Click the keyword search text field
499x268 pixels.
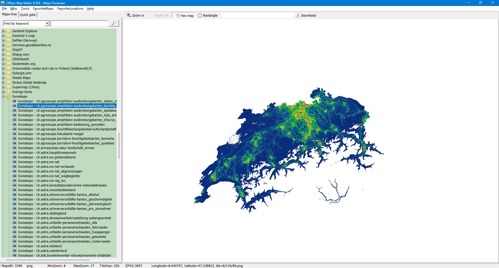[79, 24]
